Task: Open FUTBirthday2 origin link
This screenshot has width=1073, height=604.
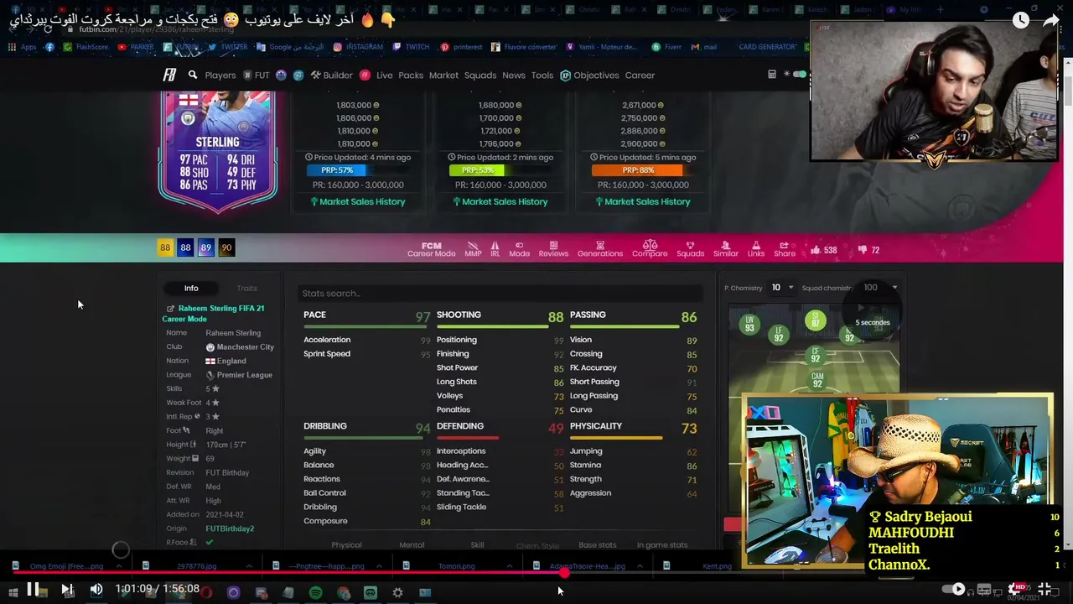Action: point(230,528)
